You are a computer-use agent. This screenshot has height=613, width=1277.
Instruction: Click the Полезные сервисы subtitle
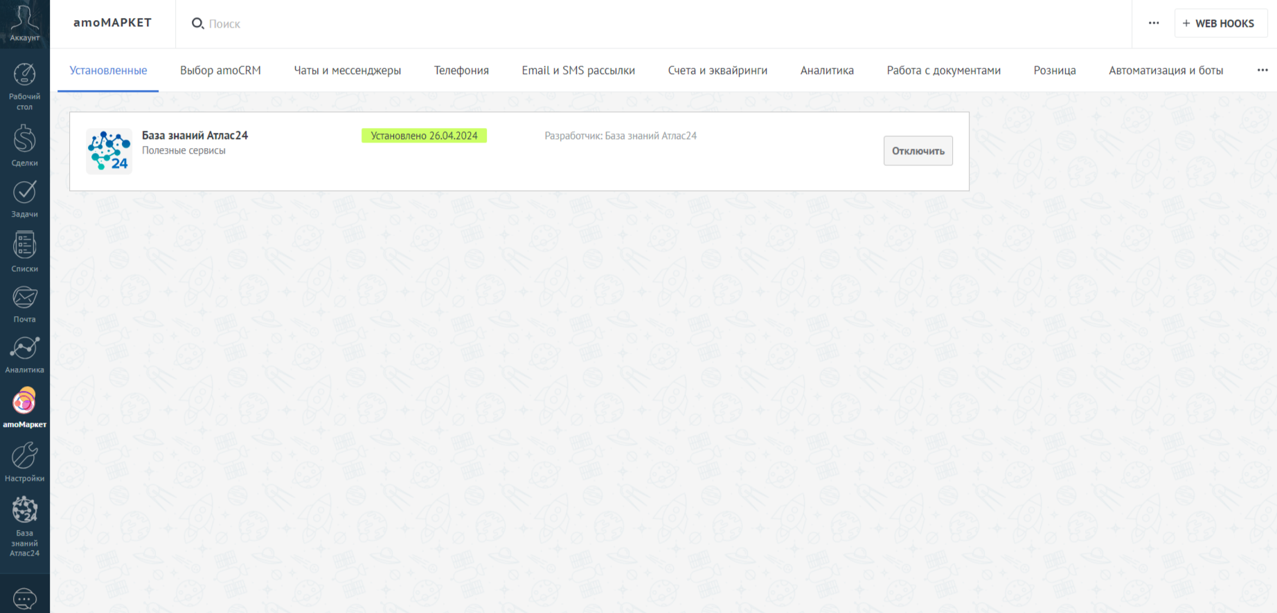click(x=184, y=151)
